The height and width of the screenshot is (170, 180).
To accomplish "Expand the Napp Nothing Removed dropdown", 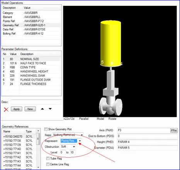I will [82, 135].
